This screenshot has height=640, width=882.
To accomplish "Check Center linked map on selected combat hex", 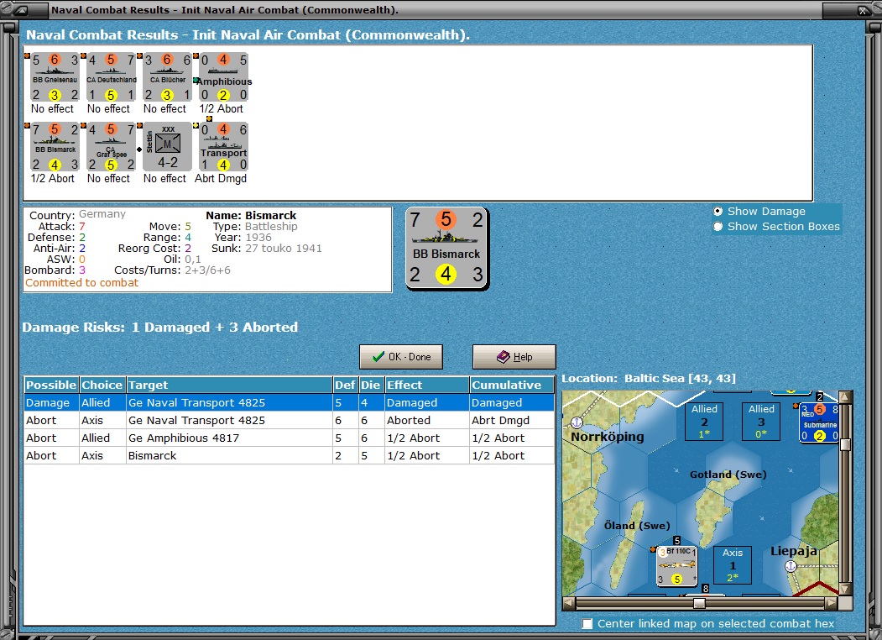I will tap(587, 624).
